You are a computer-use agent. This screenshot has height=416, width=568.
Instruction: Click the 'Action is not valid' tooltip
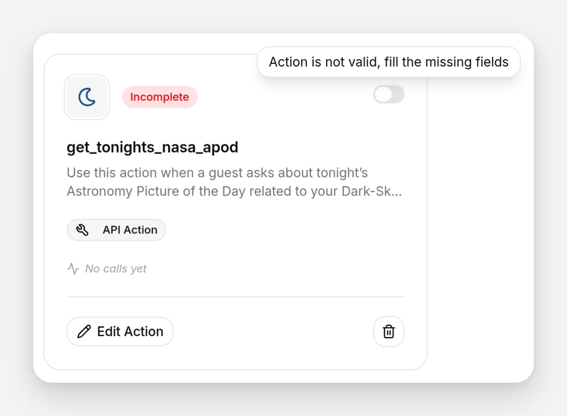coord(389,62)
